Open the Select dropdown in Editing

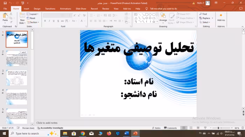pyautogui.click(x=205, y=22)
